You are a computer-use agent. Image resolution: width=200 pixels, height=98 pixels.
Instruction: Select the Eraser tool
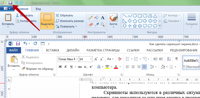(x=91, y=25)
